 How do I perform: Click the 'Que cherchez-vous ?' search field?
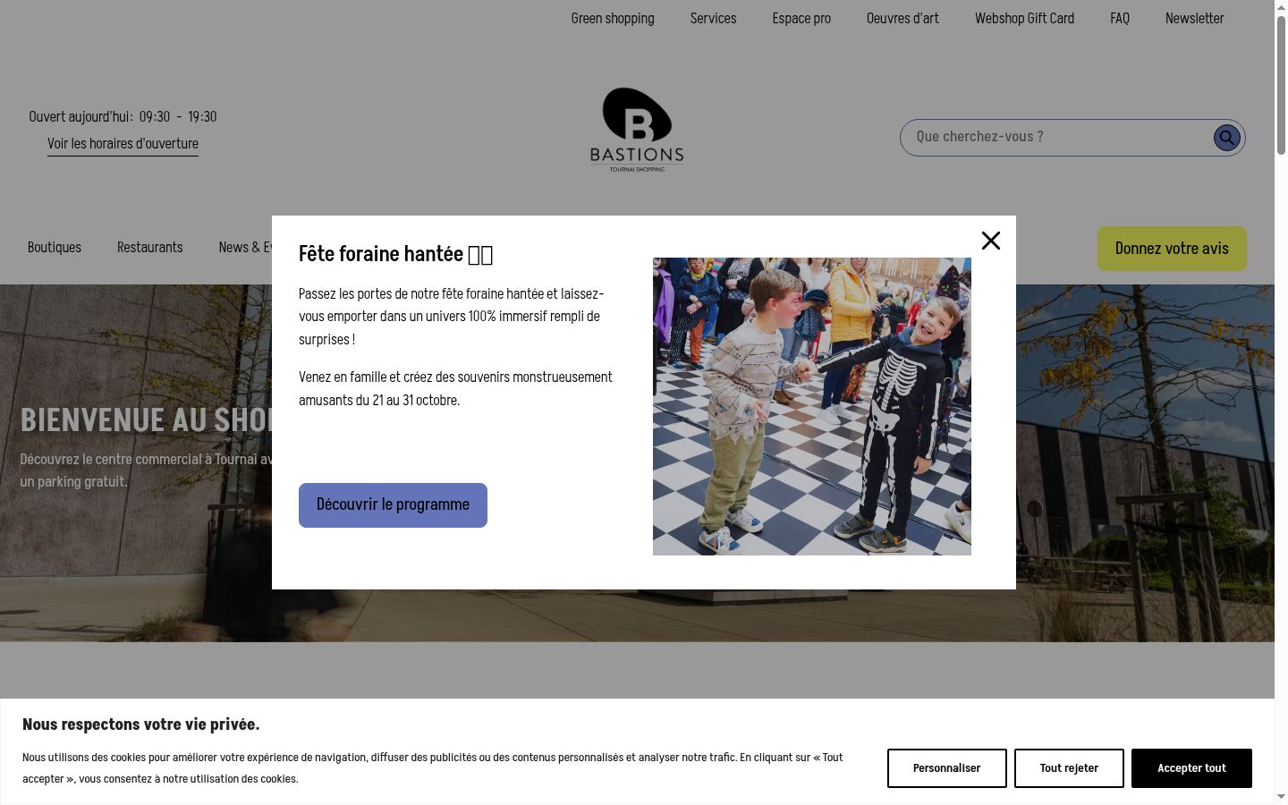coord(1056,137)
